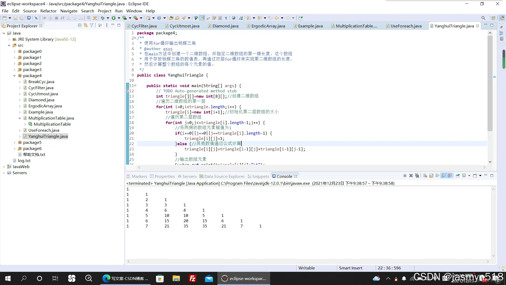Click the New Java Class icon
Image resolution: width=506 pixels, height=285 pixels.
click(x=159, y=18)
